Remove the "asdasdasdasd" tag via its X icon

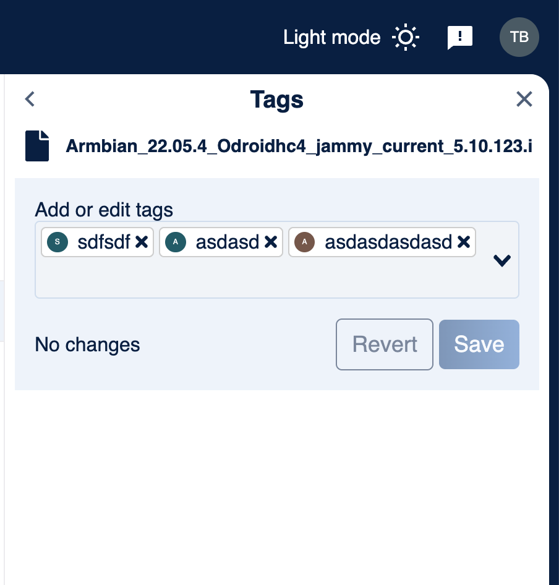464,242
